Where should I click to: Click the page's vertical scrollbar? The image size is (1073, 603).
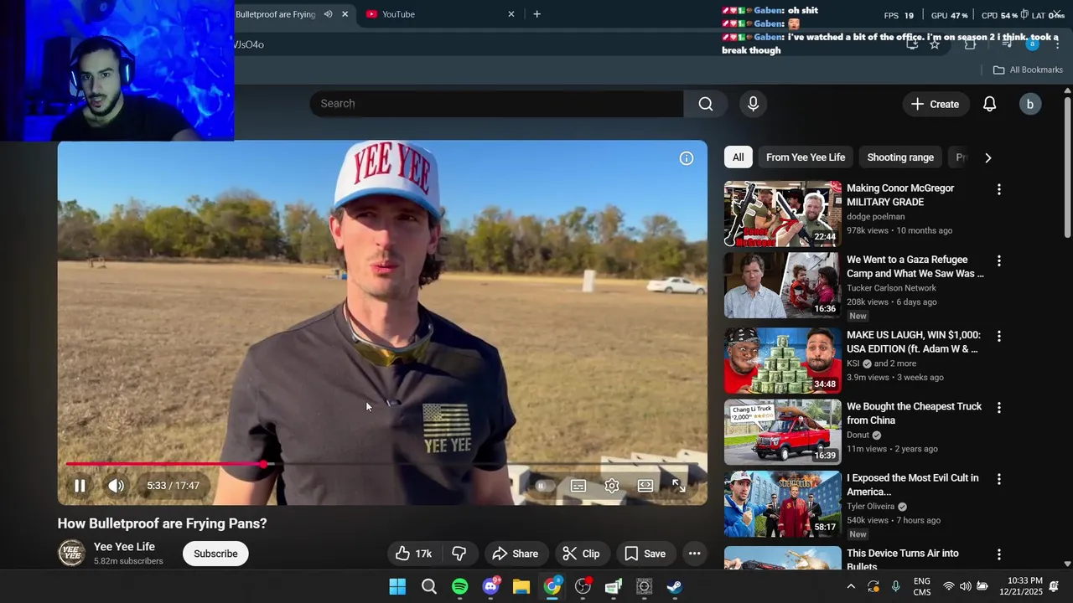point(1067,163)
